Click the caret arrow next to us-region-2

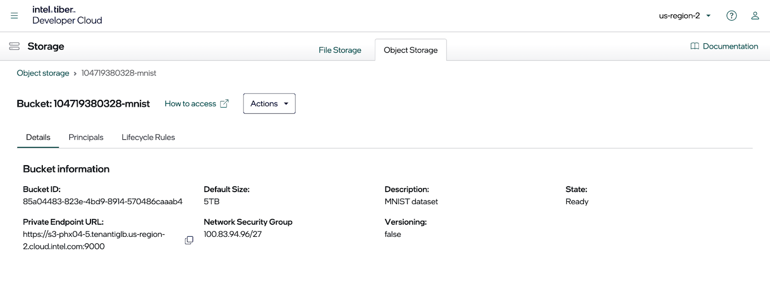(708, 16)
